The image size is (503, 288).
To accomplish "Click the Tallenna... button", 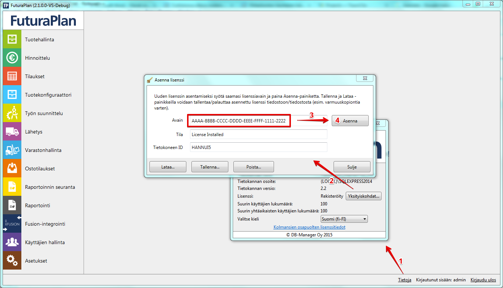I will 210,167.
